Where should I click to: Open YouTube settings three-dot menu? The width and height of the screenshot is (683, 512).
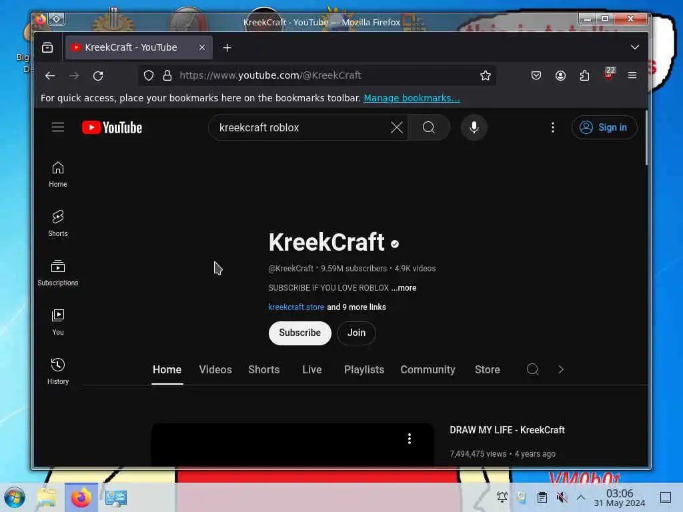pos(553,127)
